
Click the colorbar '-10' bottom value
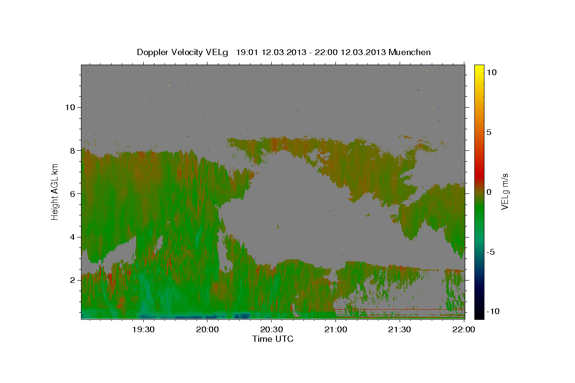tap(493, 311)
